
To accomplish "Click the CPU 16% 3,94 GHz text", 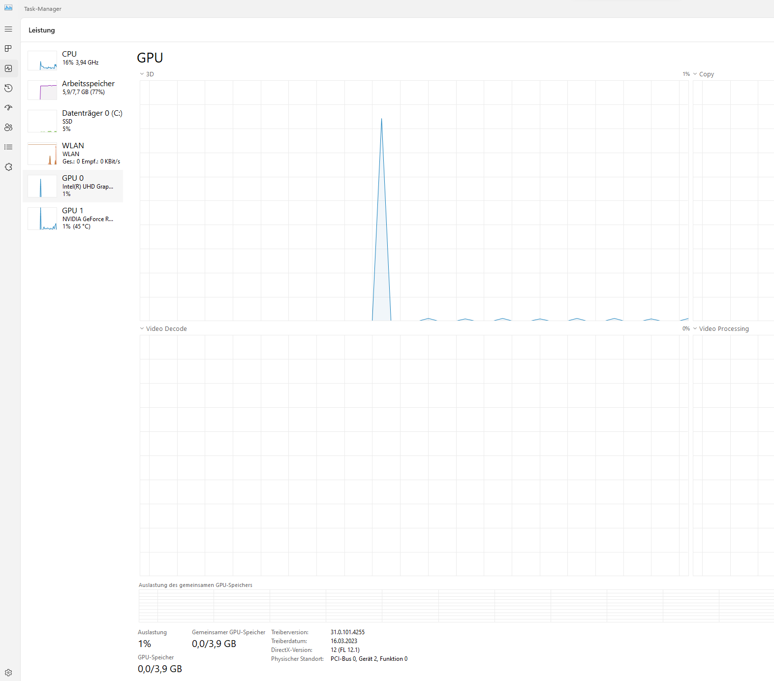I will point(81,63).
